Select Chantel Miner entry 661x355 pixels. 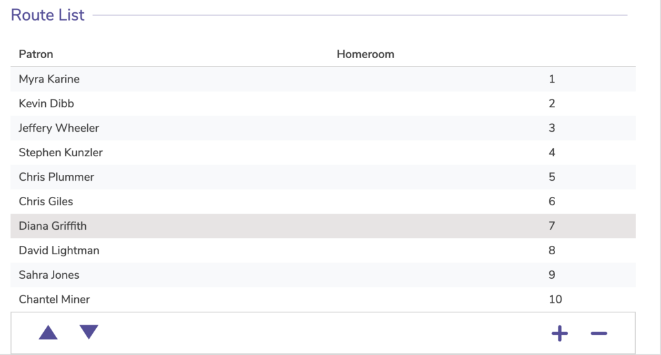(x=54, y=299)
